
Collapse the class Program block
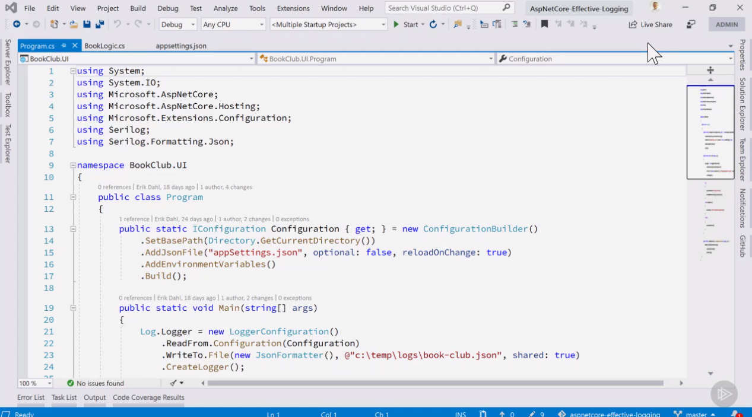pos(73,197)
